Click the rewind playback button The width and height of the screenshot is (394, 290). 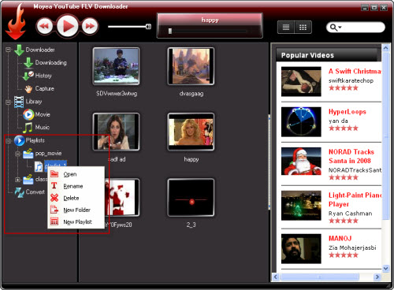point(44,26)
